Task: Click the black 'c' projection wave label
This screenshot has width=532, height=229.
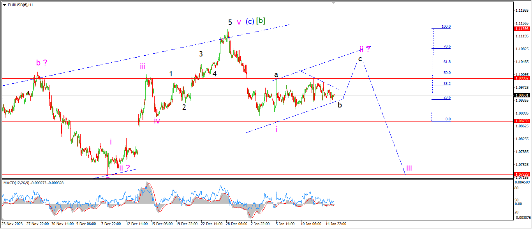Action: coord(360,59)
